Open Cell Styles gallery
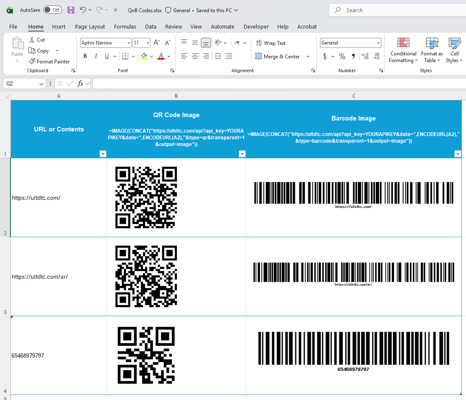Viewport: 466px width, 400px height. point(454,50)
